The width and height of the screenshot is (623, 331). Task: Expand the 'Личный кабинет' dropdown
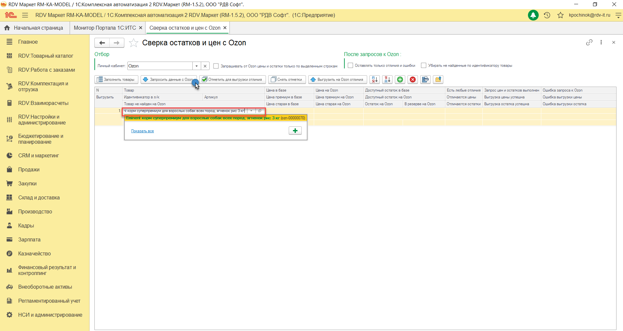coord(197,66)
